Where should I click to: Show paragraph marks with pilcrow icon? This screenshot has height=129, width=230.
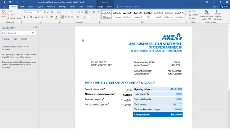98,12
